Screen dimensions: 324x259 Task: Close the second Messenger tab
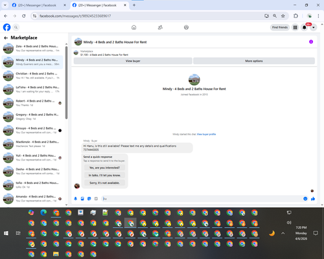pyautogui.click(x=125, y=5)
